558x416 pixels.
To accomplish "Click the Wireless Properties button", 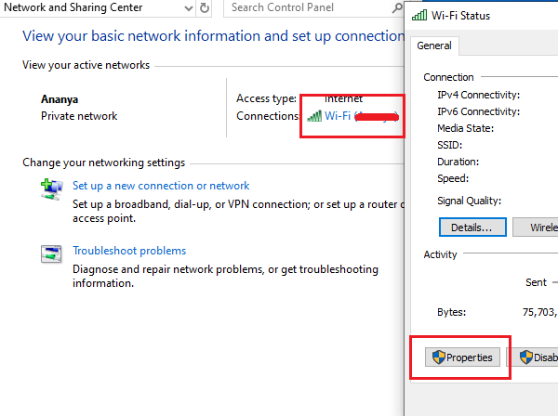I will [541, 227].
